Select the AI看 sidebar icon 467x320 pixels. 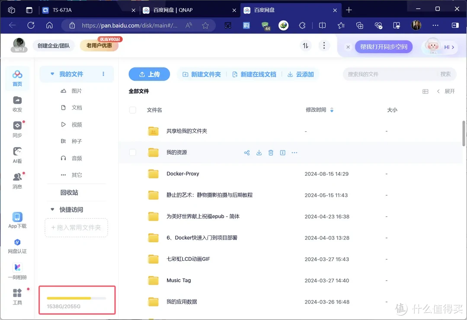click(17, 155)
